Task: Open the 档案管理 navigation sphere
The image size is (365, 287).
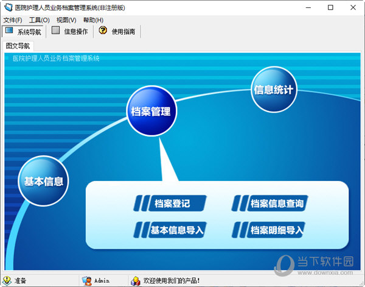Action: click(x=150, y=112)
